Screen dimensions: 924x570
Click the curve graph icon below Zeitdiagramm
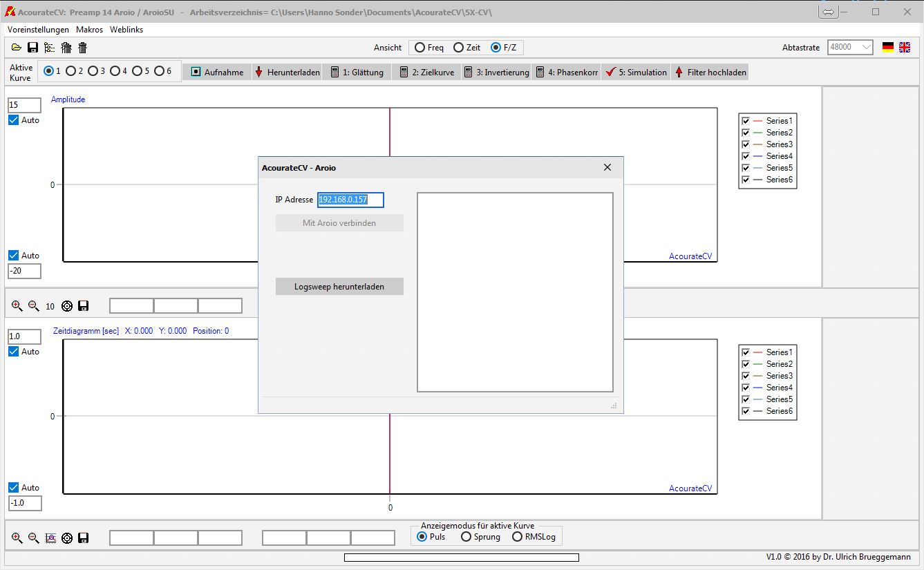[50, 538]
